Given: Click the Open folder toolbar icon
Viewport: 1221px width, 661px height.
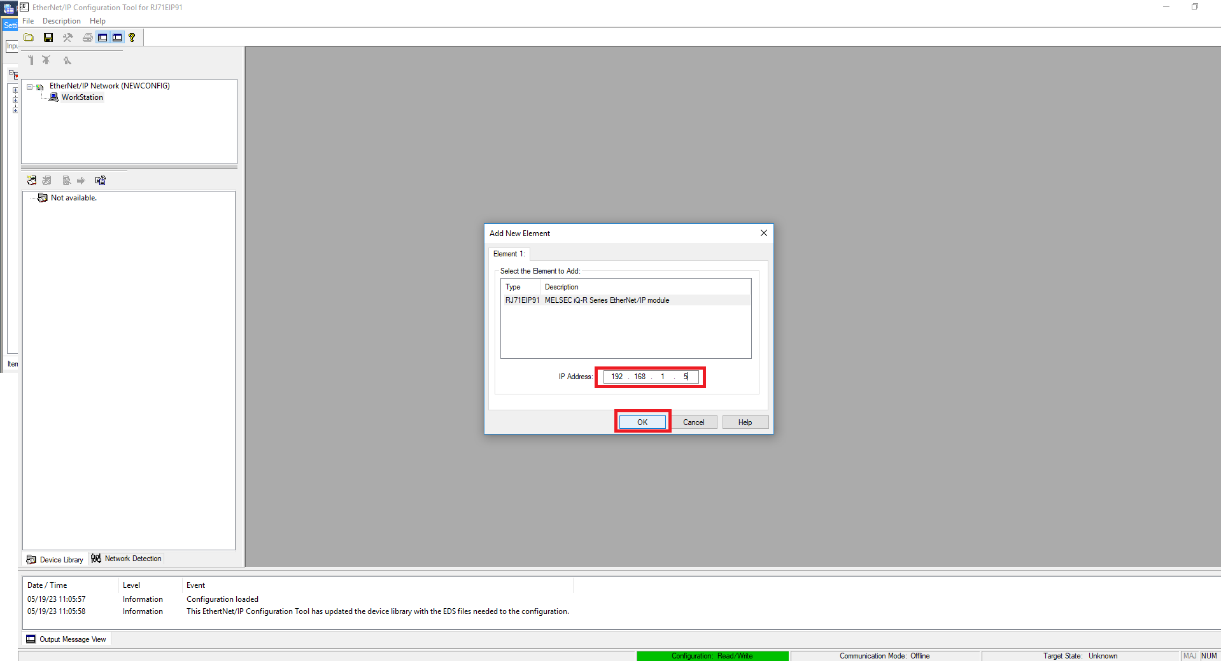Looking at the screenshot, I should (29, 38).
